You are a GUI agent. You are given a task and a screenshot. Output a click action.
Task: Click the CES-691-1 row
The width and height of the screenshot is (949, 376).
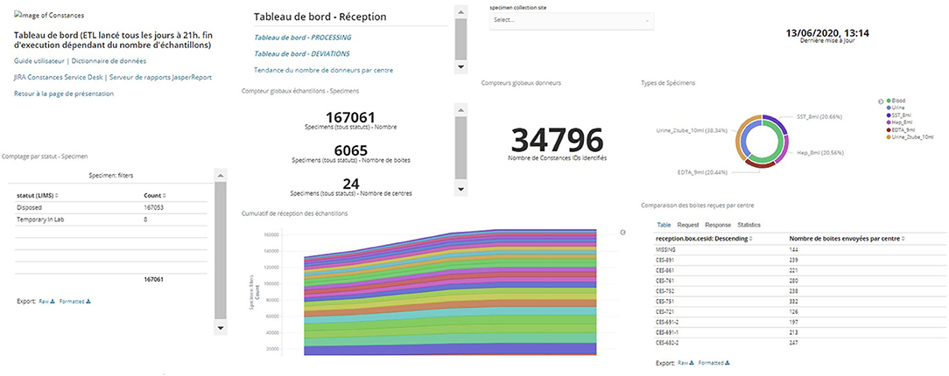point(799,332)
